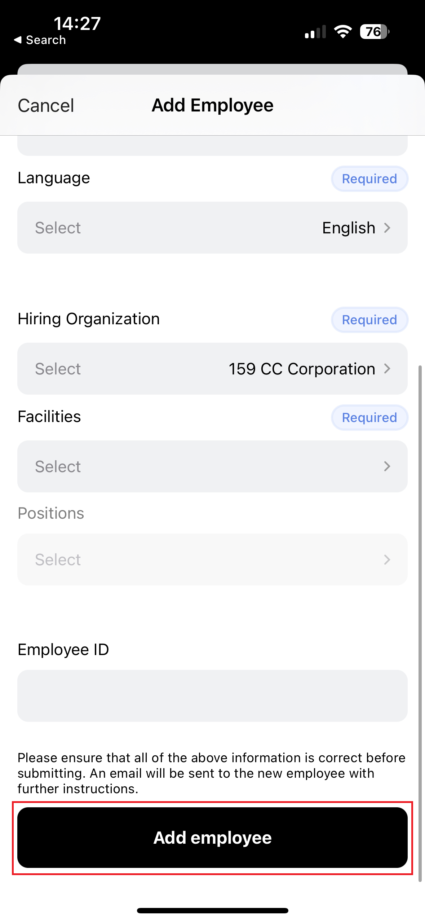Tap the battery level indicator

[x=374, y=32]
